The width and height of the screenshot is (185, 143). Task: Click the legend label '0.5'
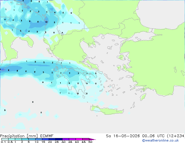(x=10, y=142)
